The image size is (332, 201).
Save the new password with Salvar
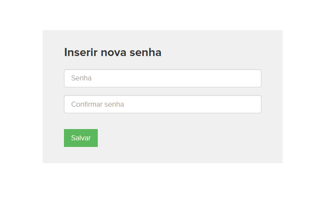(81, 138)
